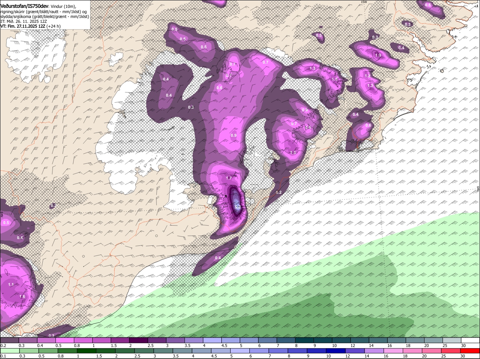Select lower legend swatch labeled 0.5
Screen dimensions: 480x359
[48, 351]
